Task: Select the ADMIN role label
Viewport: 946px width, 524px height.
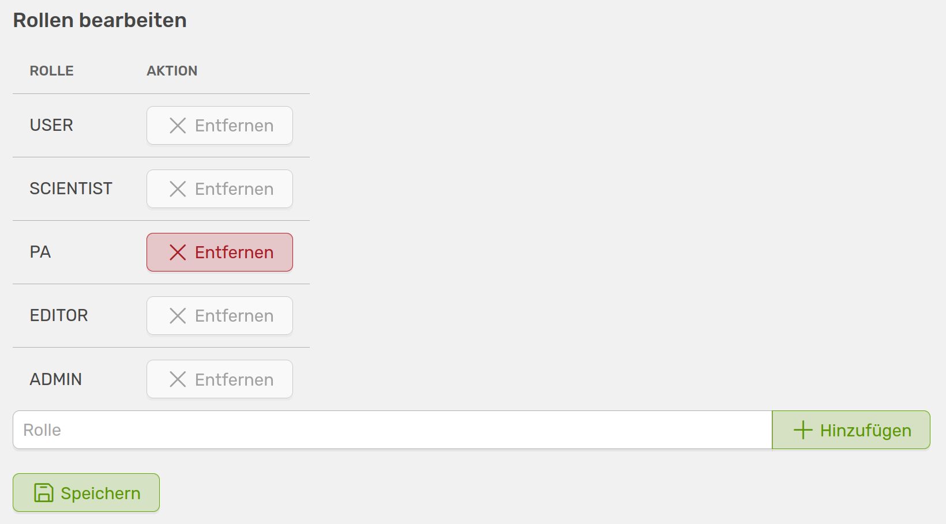Action: point(56,379)
